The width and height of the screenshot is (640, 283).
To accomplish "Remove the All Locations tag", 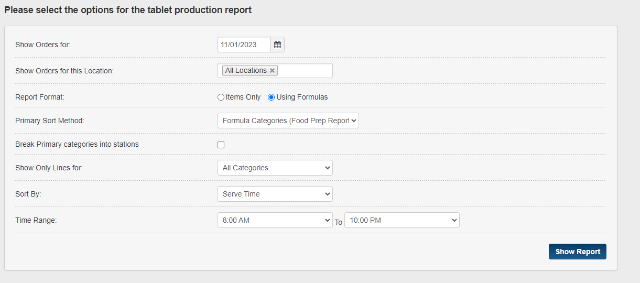I will coord(272,71).
